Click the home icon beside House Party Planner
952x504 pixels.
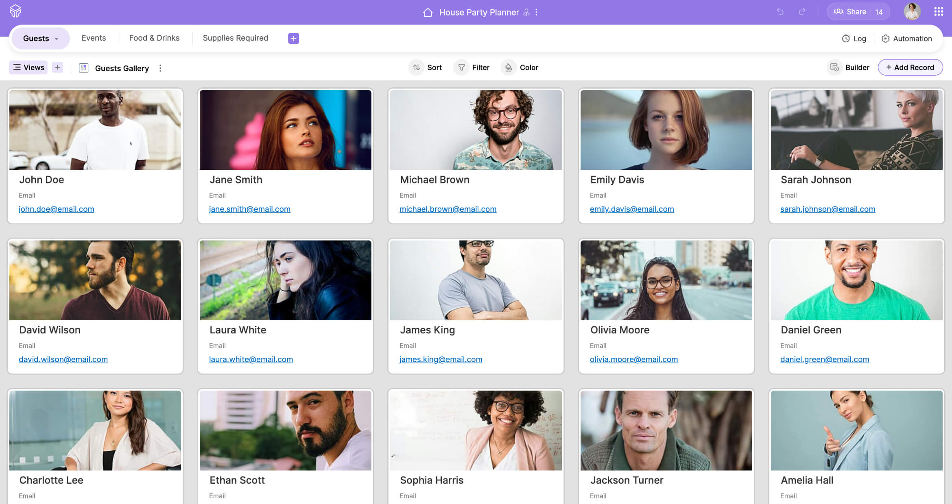click(x=427, y=12)
